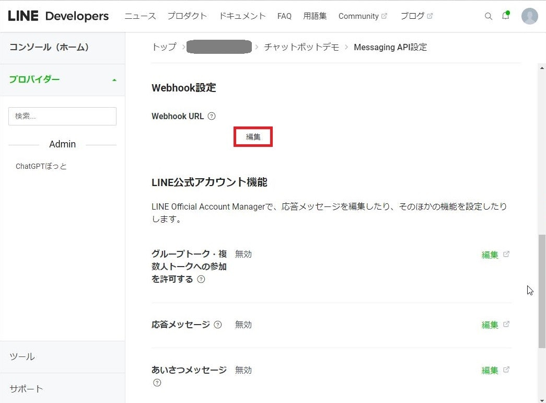546x403 pixels.
Task: Click 編集 link for 応答メッセージ
Action: (490, 325)
